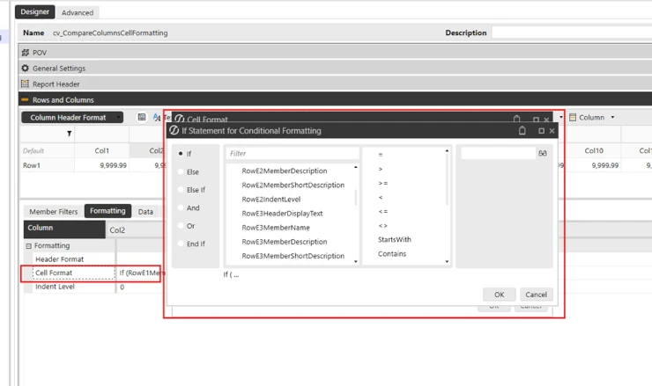
Task: Click the pin icon in If Statement title bar
Action: [x=522, y=131]
